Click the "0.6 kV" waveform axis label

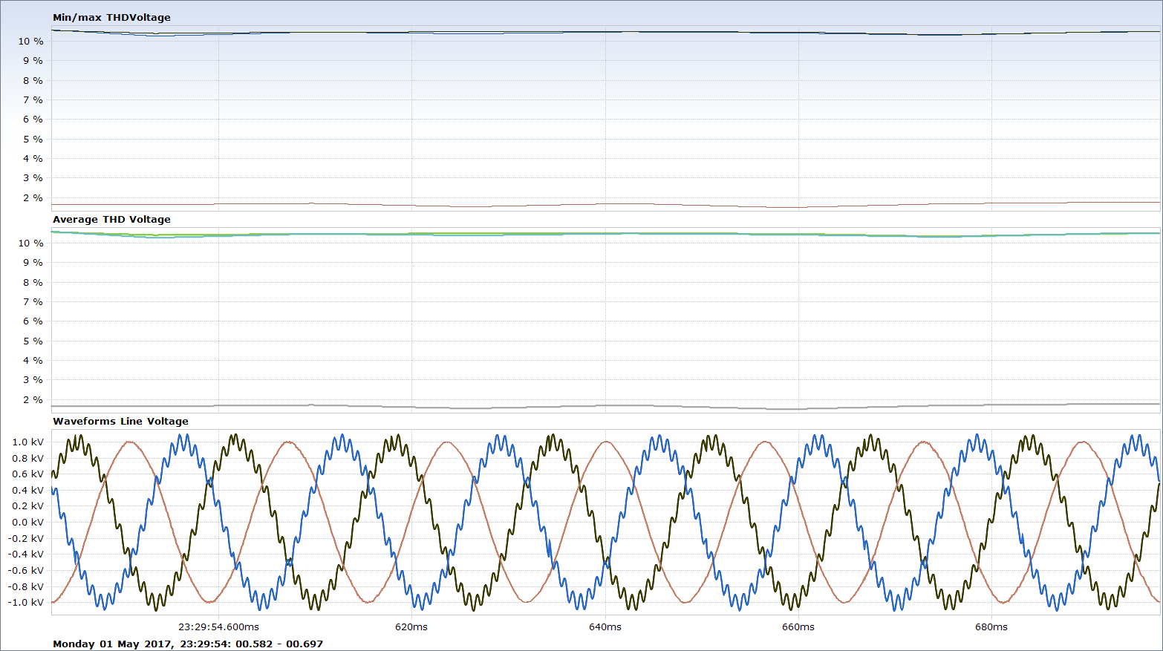tap(27, 474)
